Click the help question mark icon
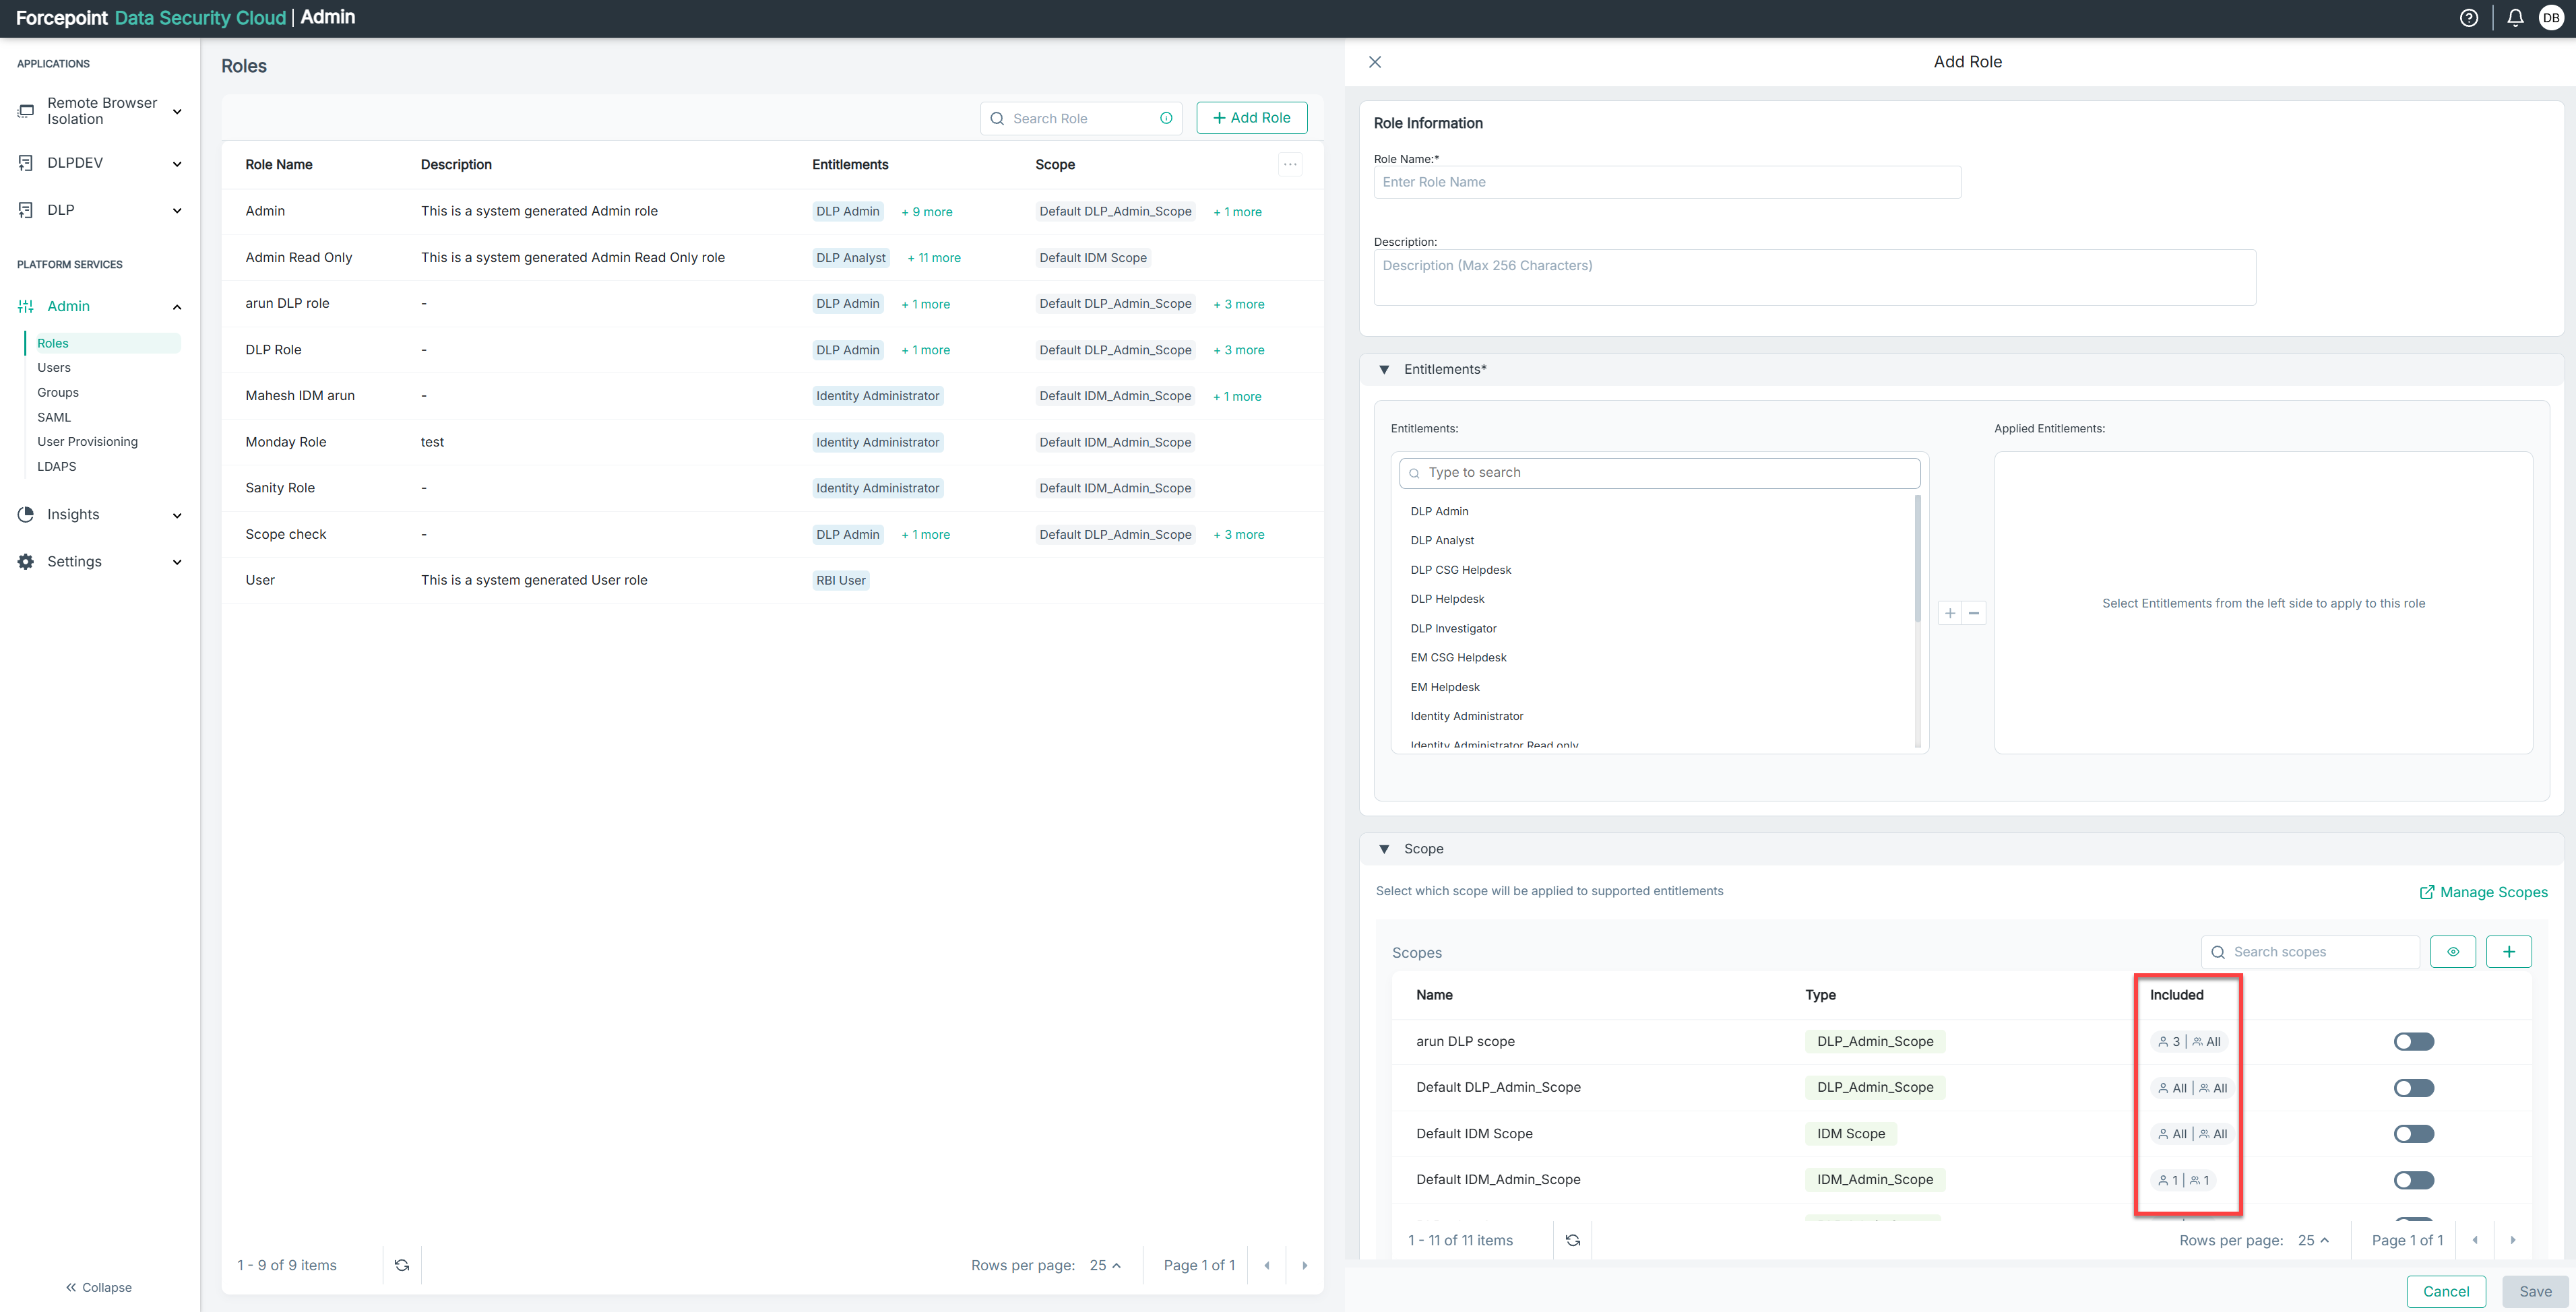This screenshot has width=2576, height=1312. 2468,18
